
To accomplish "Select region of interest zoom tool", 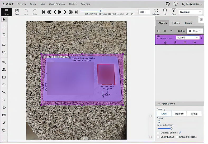I will [x=4, y=52].
